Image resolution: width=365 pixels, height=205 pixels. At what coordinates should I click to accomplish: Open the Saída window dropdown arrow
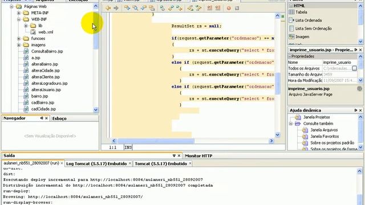174,155
